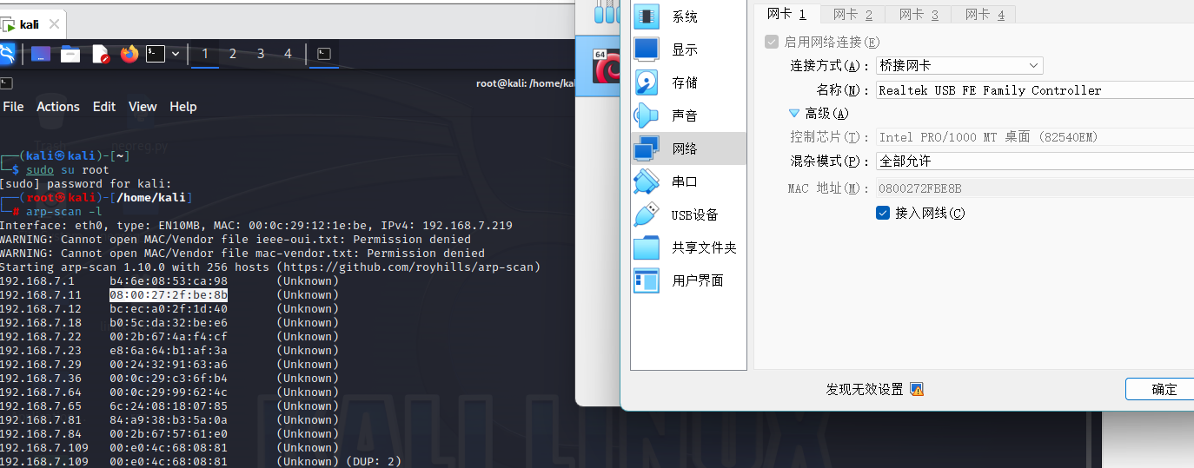Switch to Kali workspace 4
Image resolution: width=1194 pixels, height=468 pixels.
pos(288,54)
